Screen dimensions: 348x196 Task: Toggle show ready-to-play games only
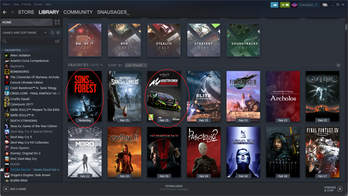coord(58,33)
